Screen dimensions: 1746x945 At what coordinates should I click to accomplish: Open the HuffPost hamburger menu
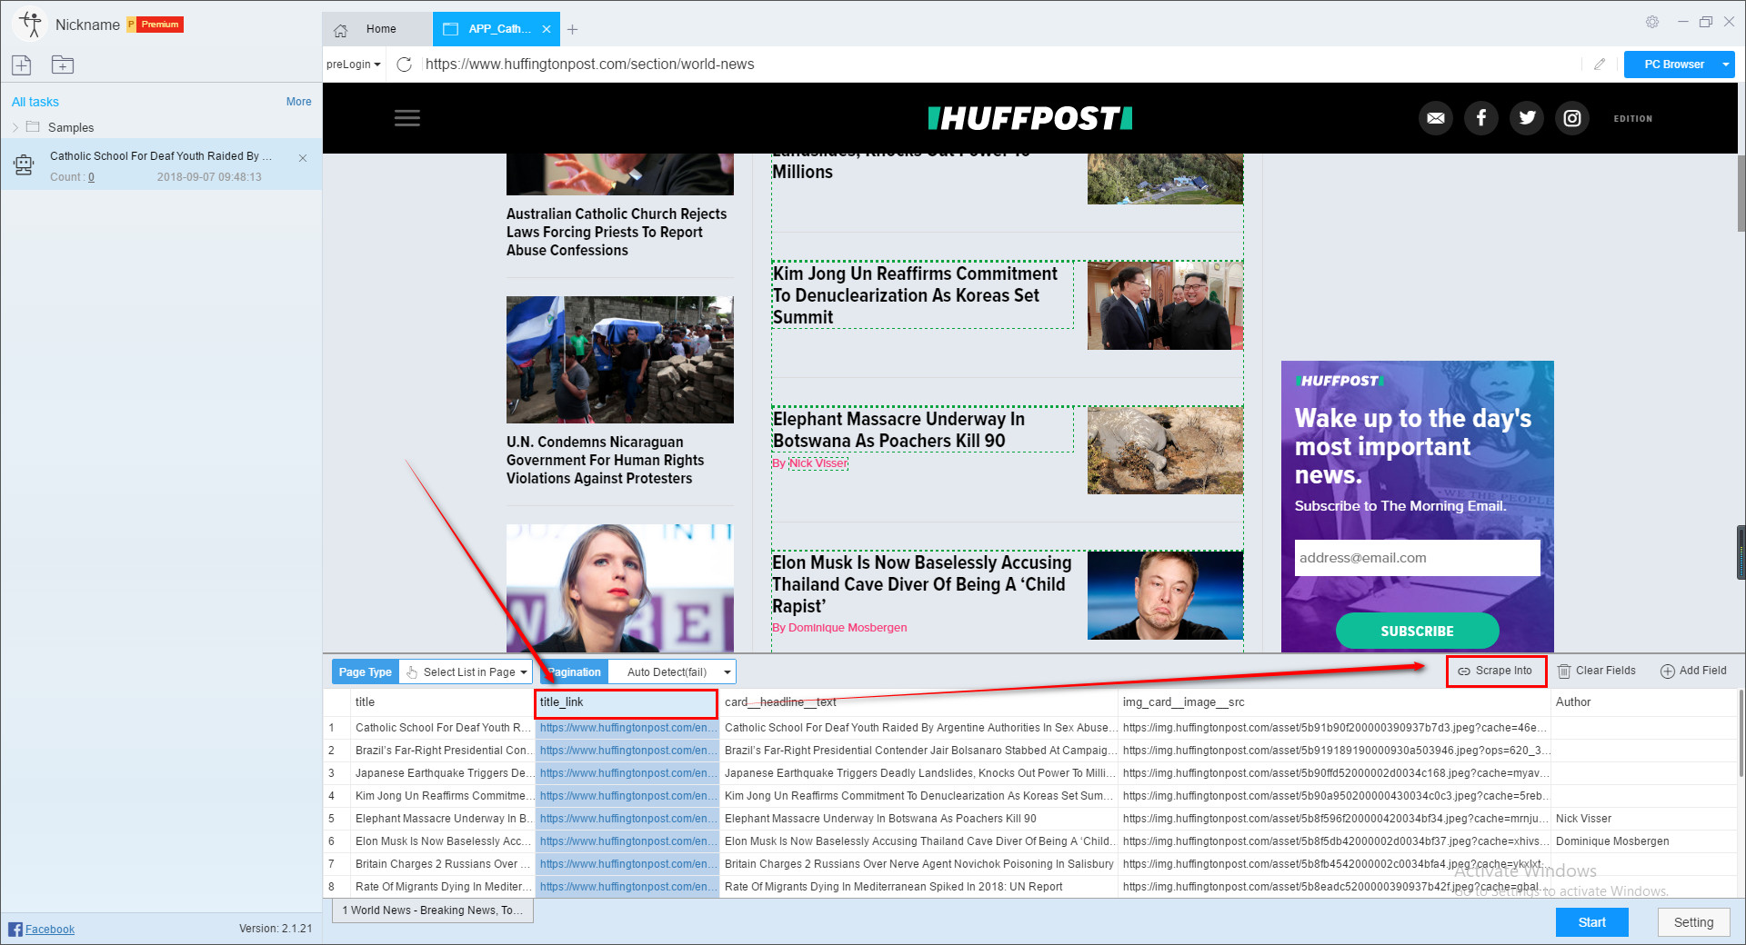406,118
